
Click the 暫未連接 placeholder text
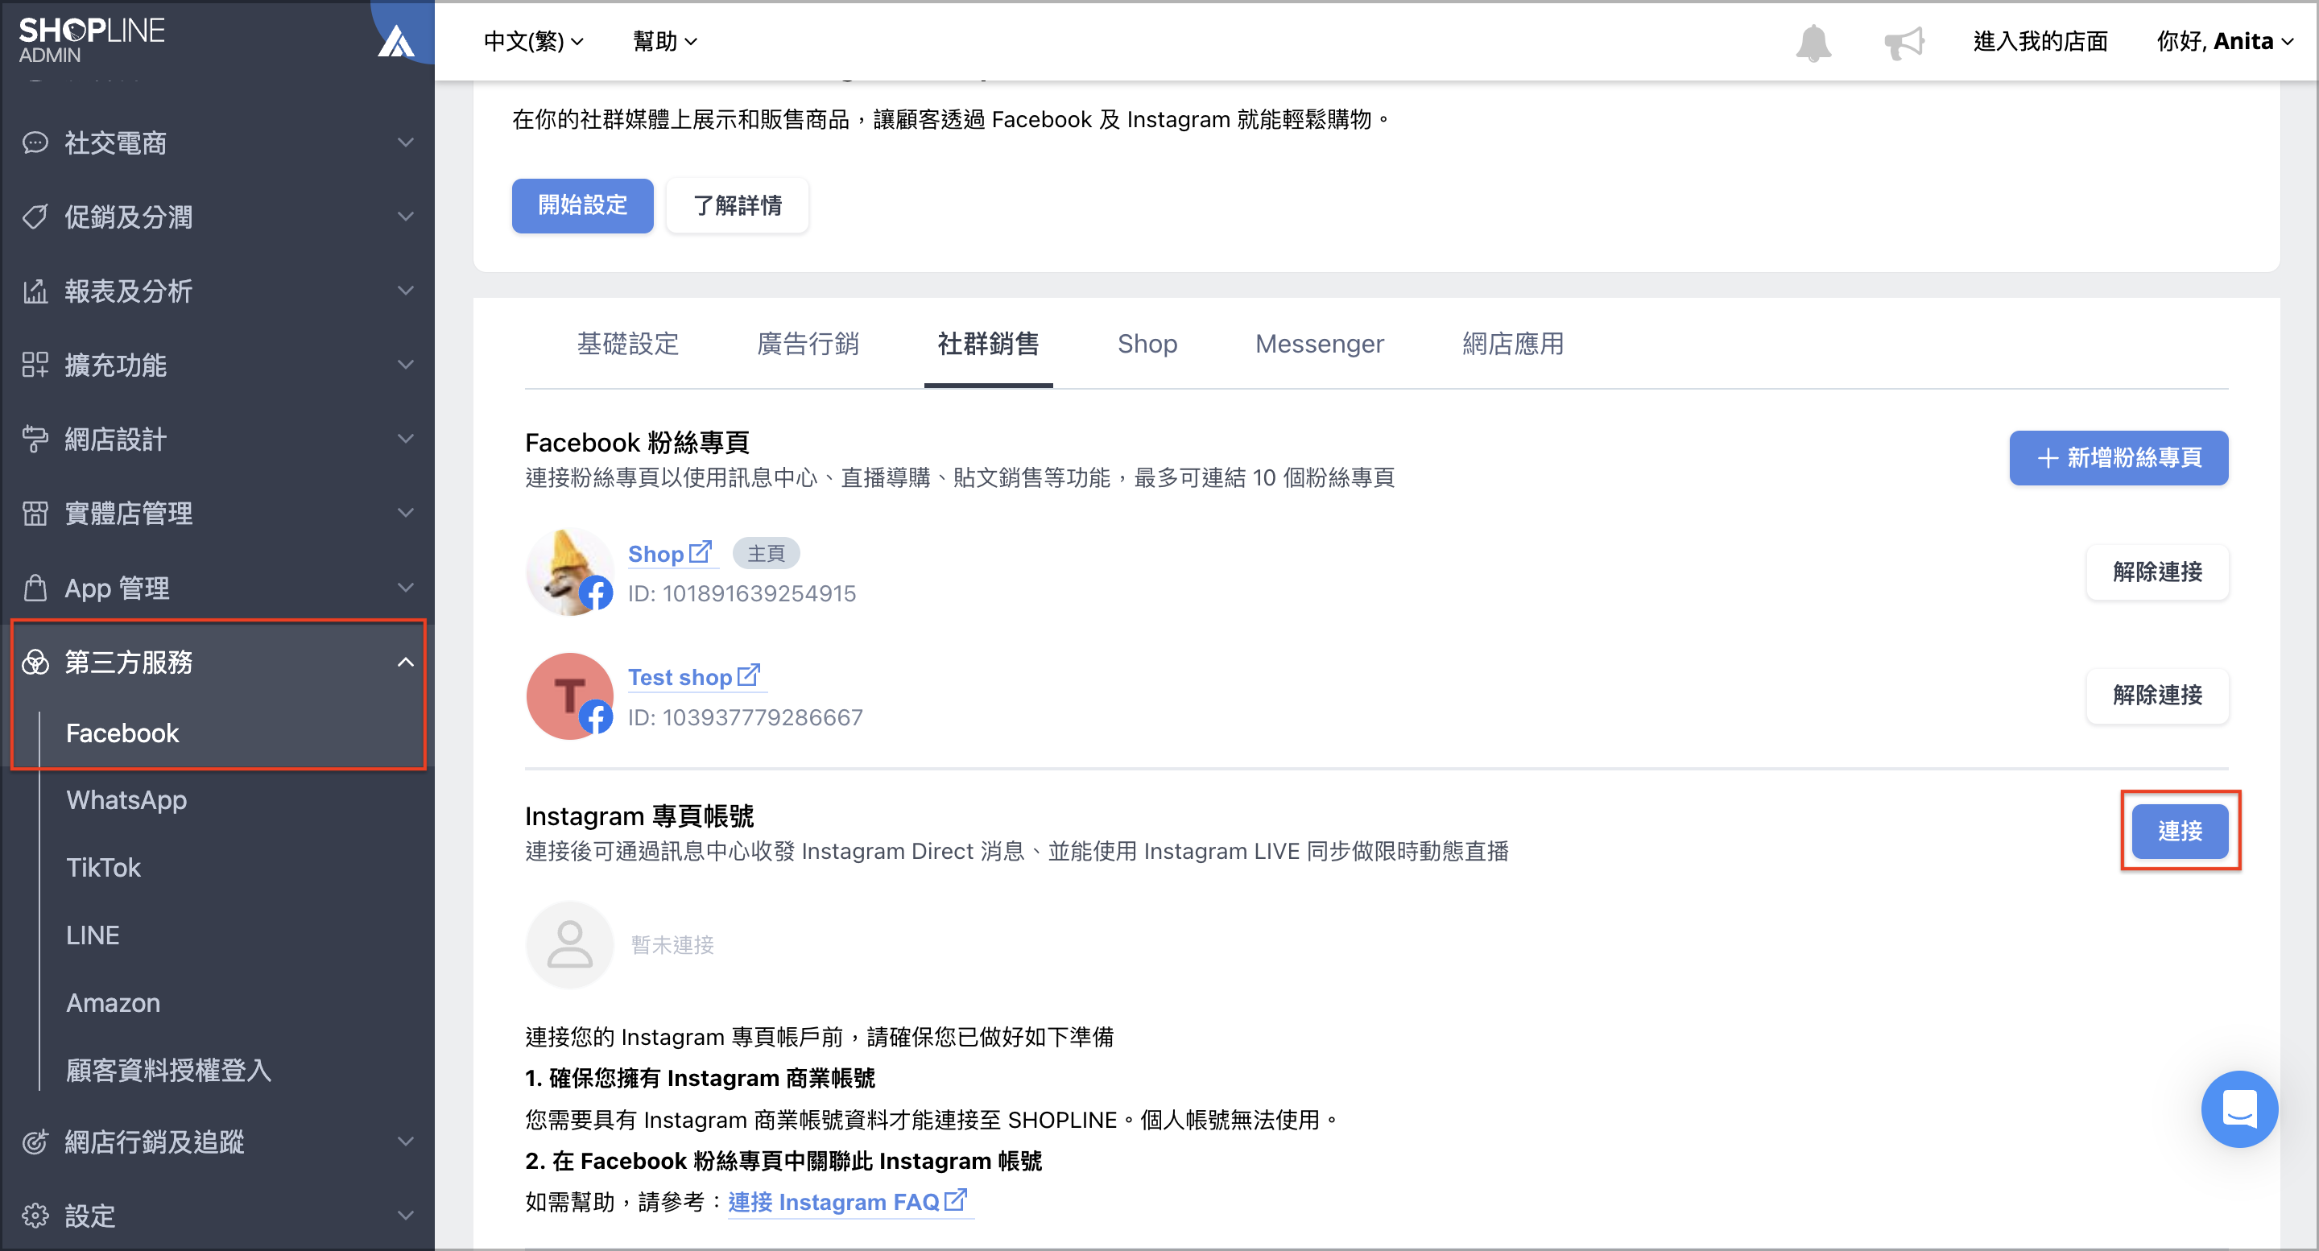click(x=672, y=945)
